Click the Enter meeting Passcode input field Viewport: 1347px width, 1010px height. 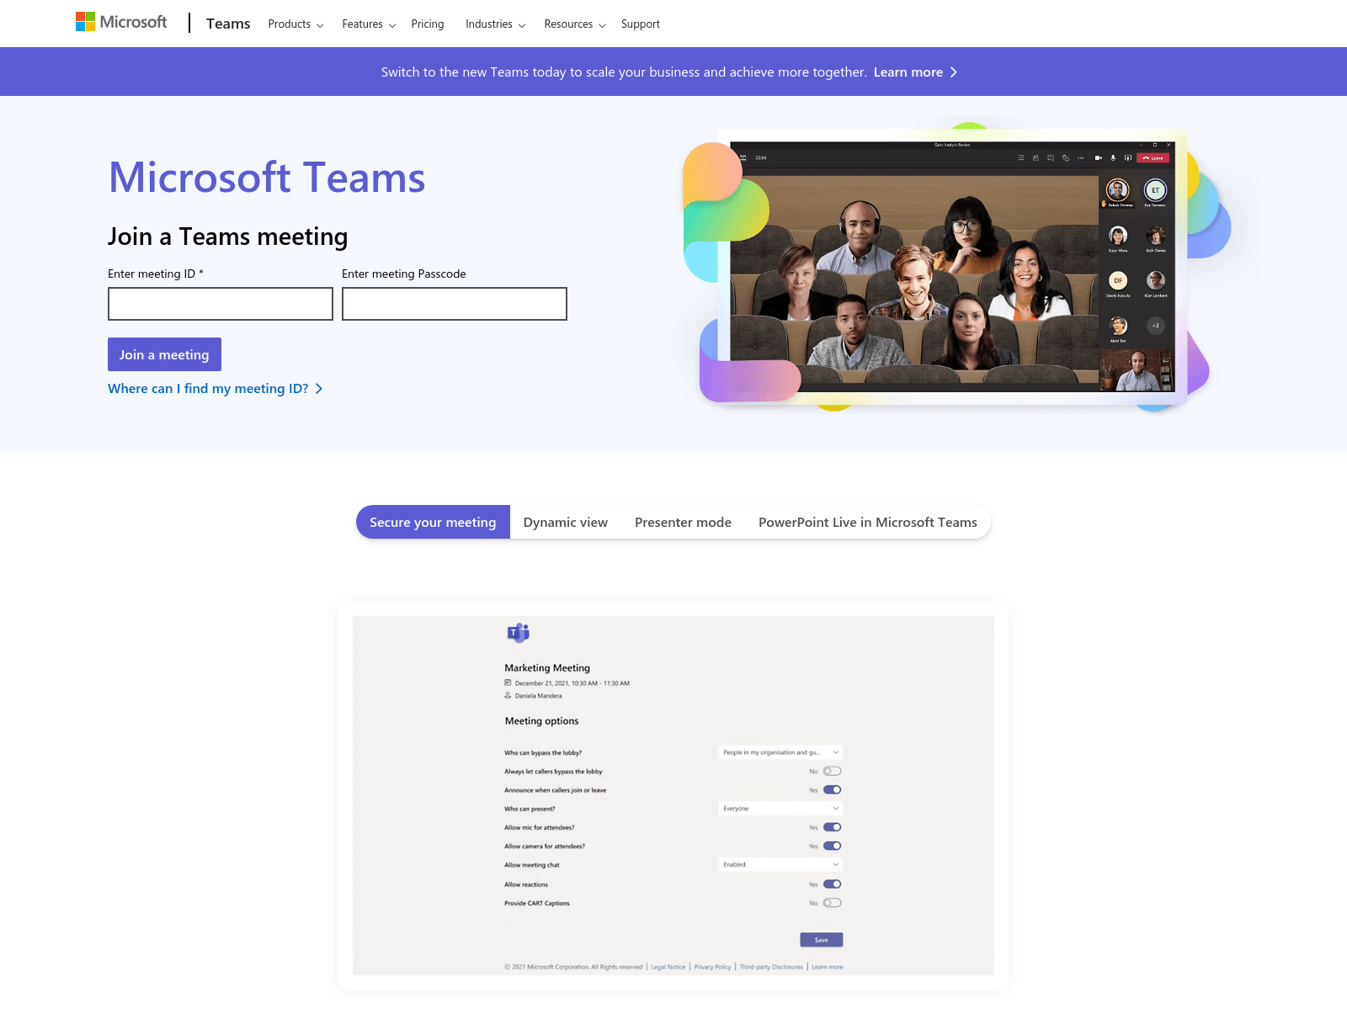click(x=455, y=304)
